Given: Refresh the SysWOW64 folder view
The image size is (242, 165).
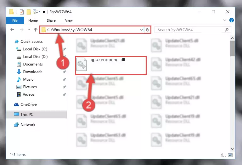Looking at the screenshot, I should click(x=148, y=30).
